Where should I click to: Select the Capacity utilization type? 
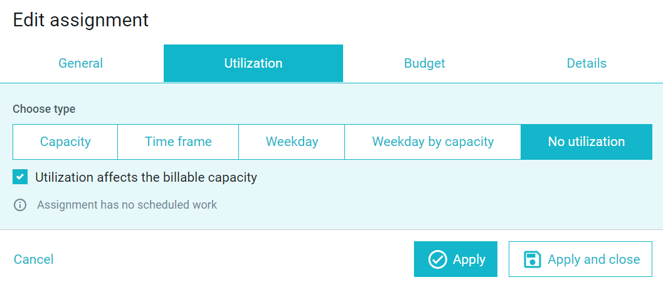click(65, 142)
